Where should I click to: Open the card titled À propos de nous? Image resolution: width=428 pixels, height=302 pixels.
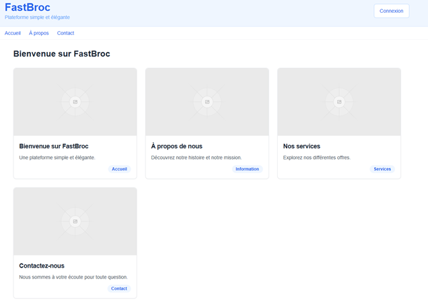(177, 146)
